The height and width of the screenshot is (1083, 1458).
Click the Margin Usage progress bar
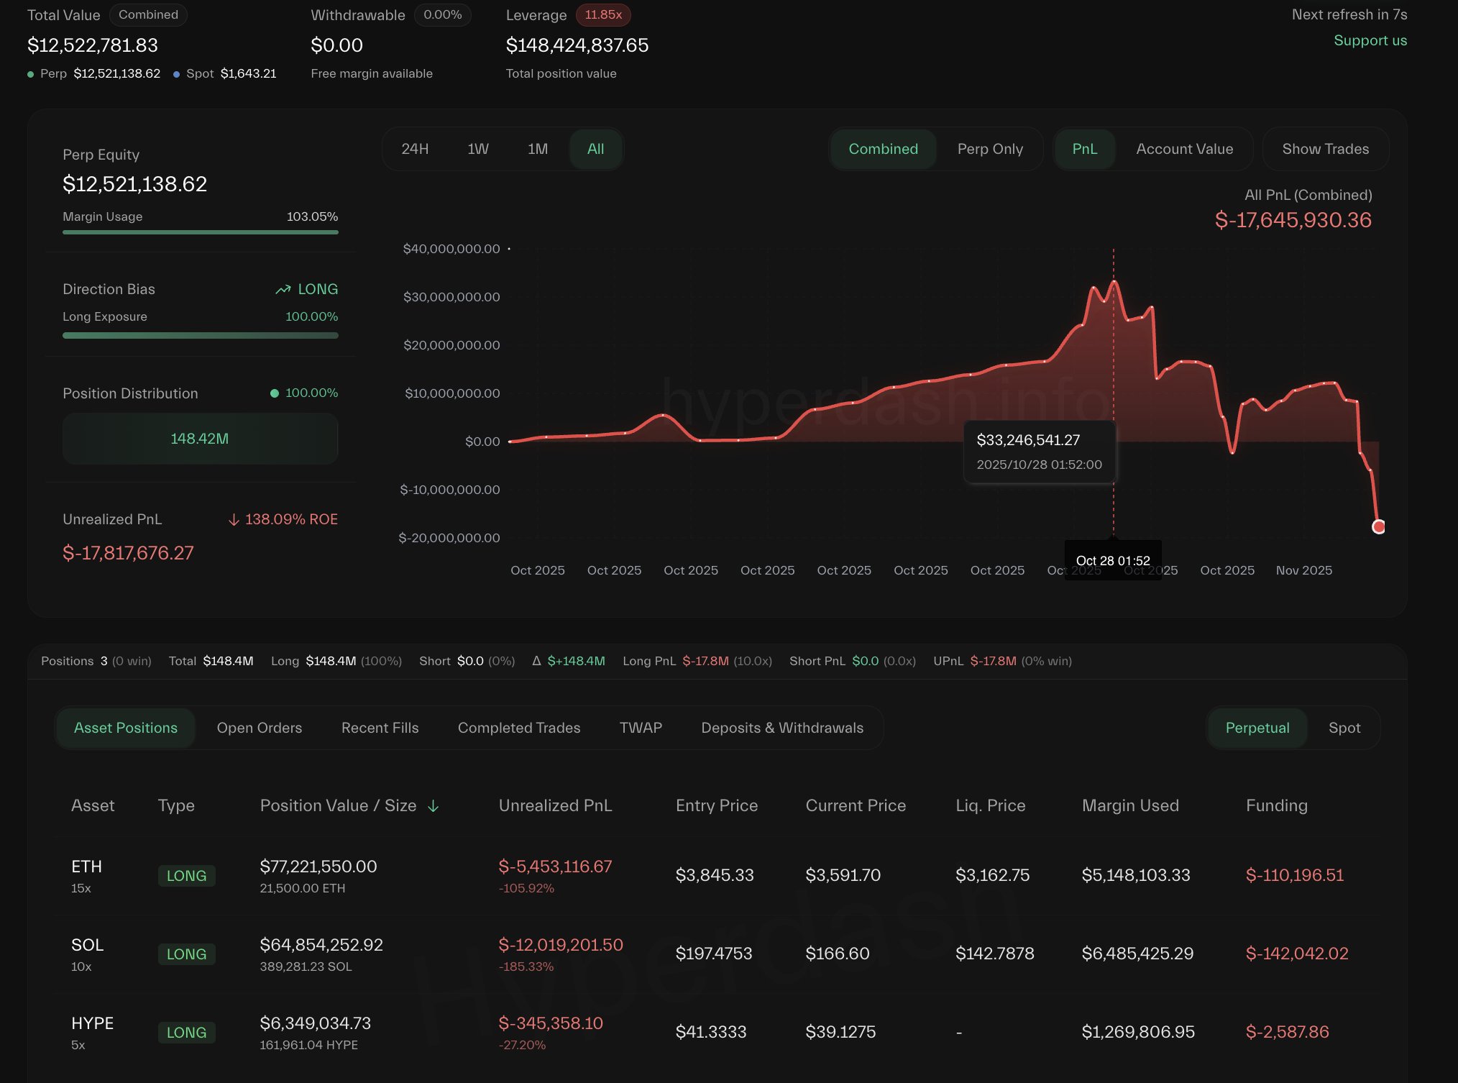200,232
